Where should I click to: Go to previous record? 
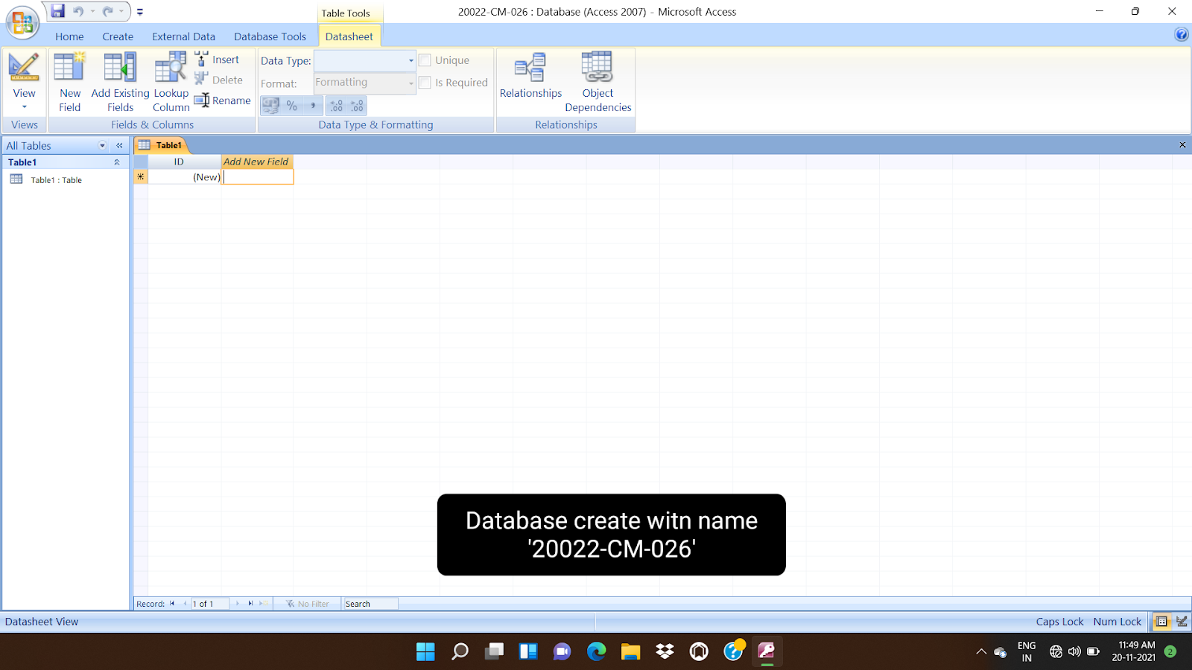tap(185, 604)
